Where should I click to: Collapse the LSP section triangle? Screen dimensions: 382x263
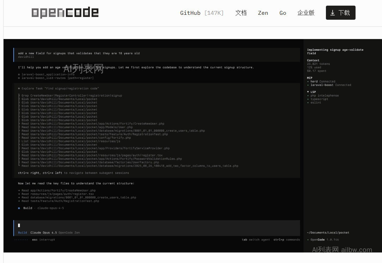308,92
